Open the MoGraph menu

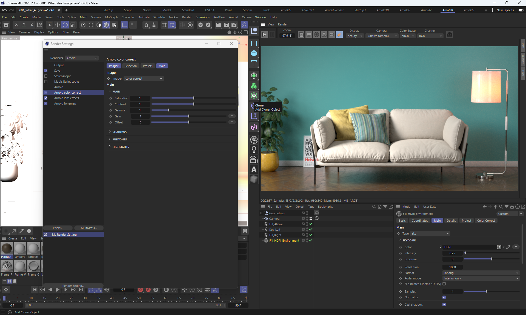click(111, 17)
